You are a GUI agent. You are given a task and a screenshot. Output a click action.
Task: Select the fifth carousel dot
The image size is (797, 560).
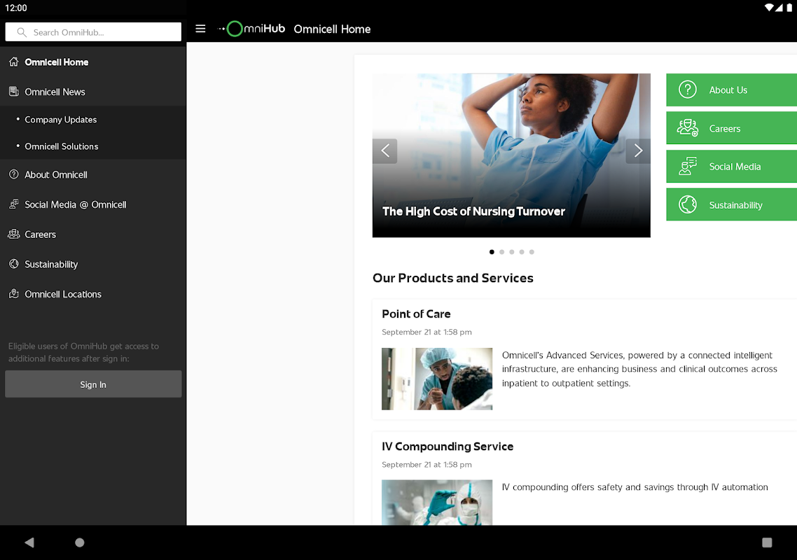click(x=532, y=252)
